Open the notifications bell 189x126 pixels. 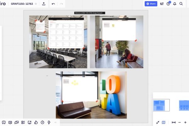[175, 4]
